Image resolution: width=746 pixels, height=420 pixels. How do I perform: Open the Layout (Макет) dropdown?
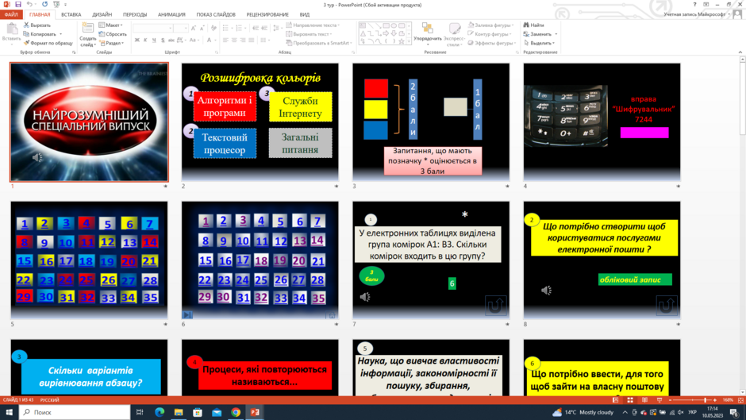(x=111, y=25)
